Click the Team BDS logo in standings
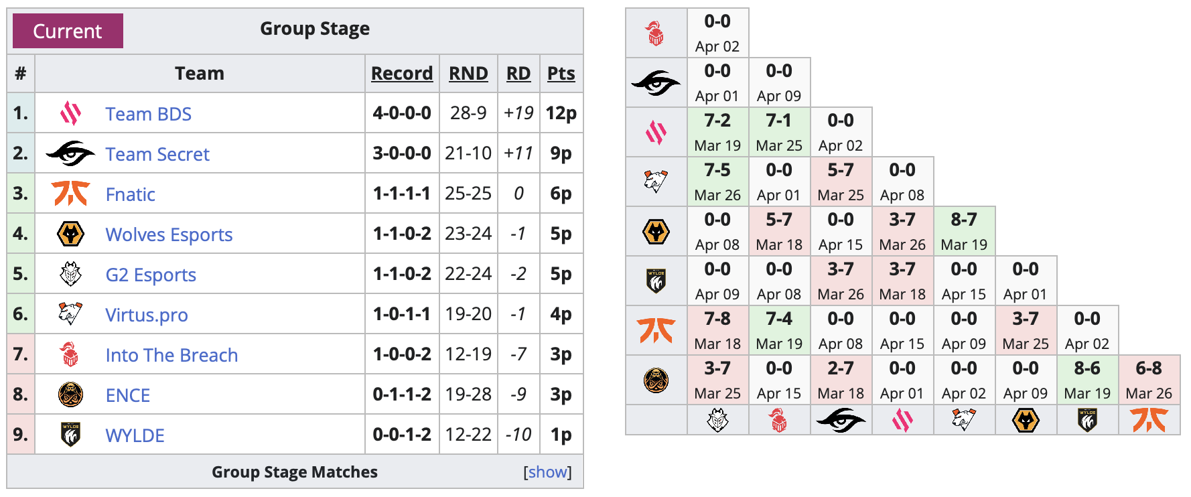 72,113
